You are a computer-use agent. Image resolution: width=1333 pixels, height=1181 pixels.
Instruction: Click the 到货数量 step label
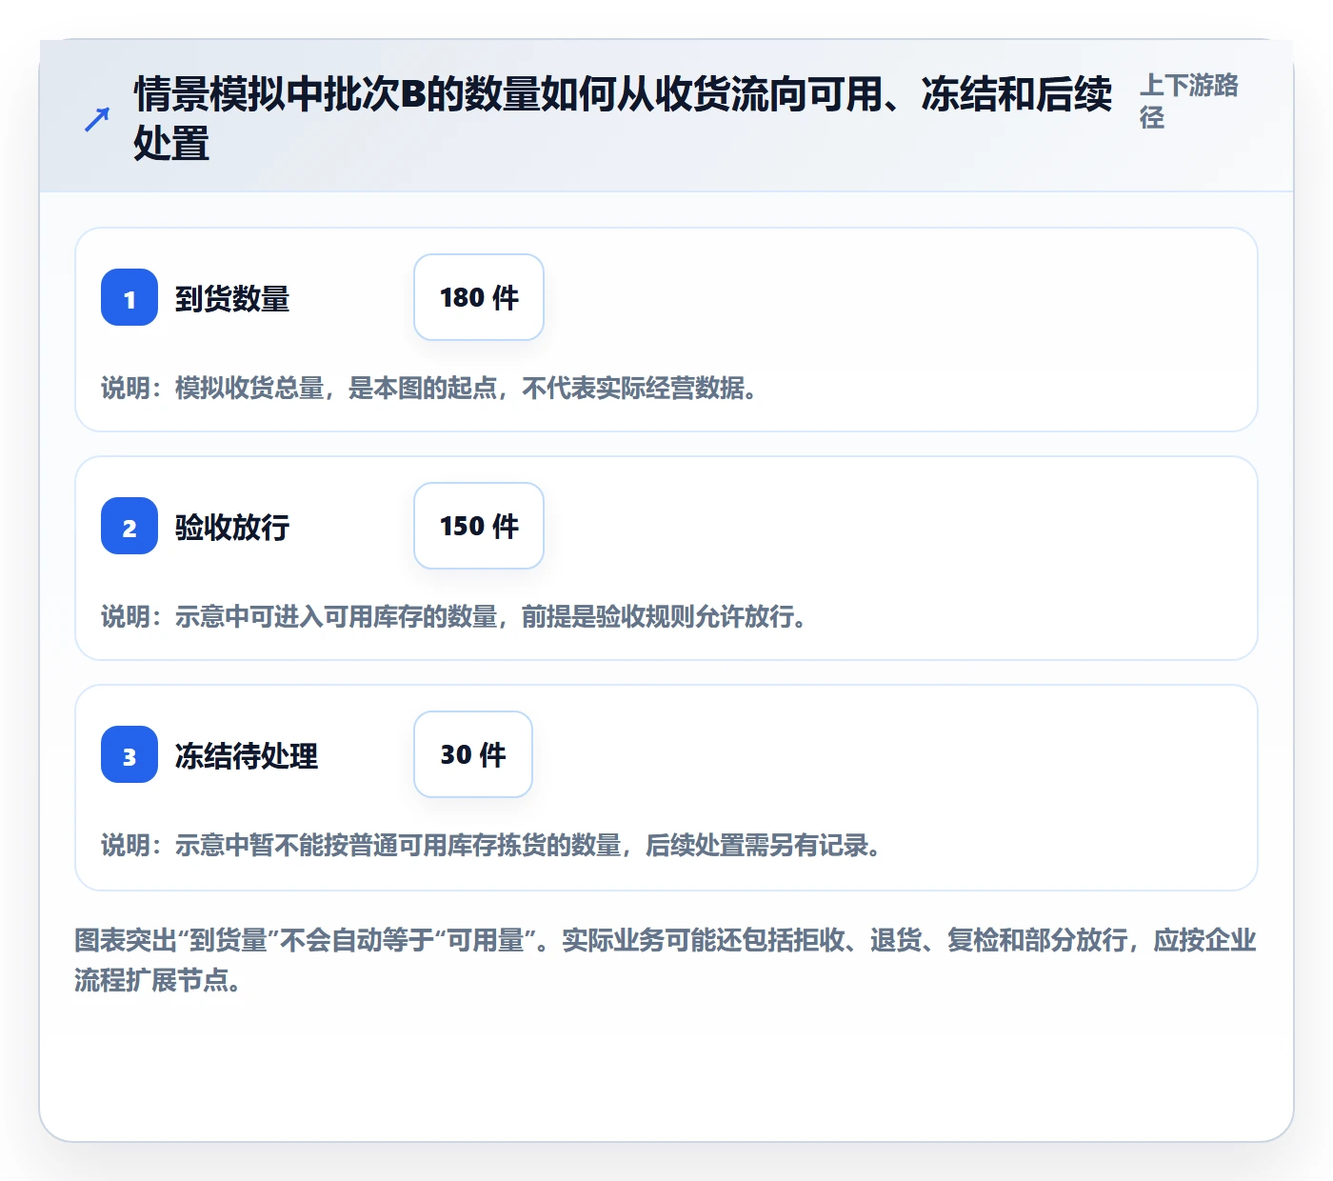[x=232, y=299]
